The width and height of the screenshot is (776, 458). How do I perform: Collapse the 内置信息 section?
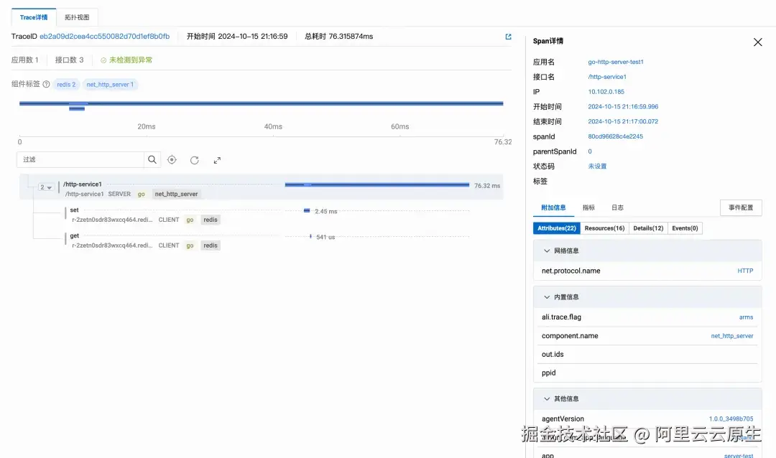(x=548, y=296)
